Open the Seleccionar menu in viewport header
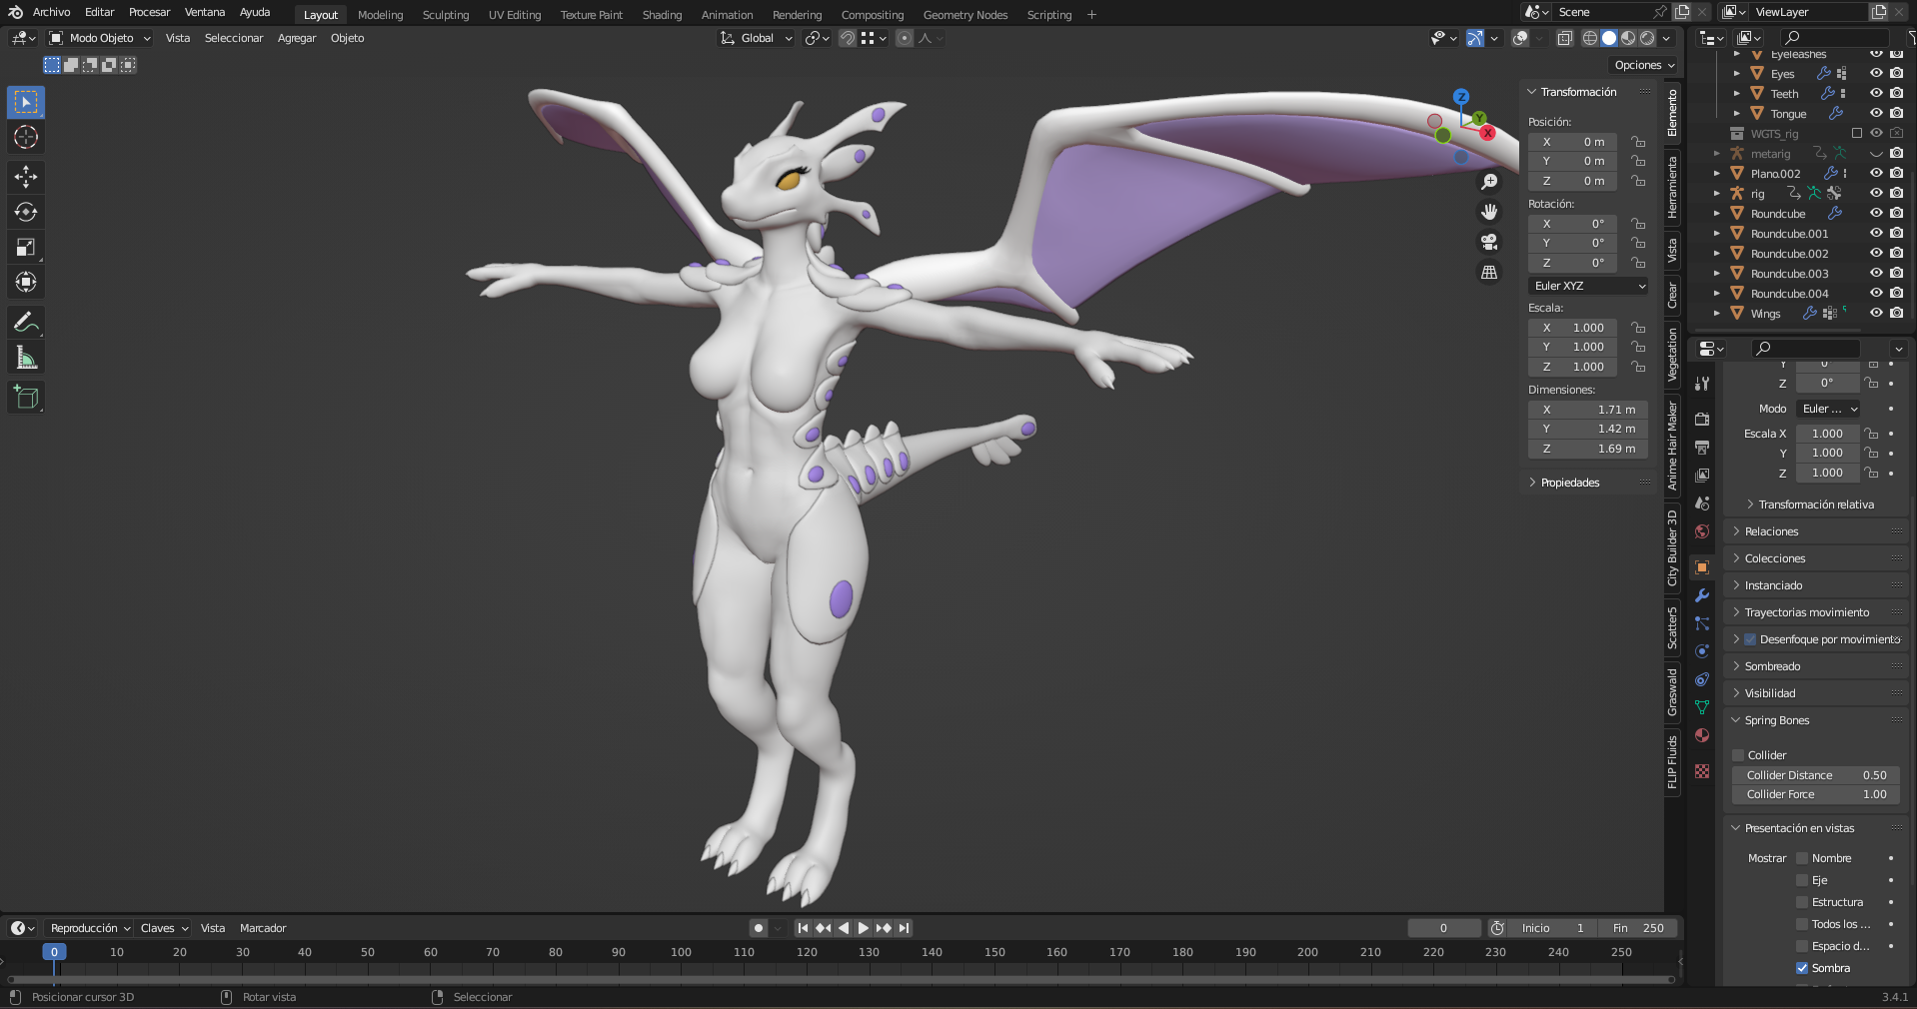Viewport: 1917px width, 1009px height. 234,38
